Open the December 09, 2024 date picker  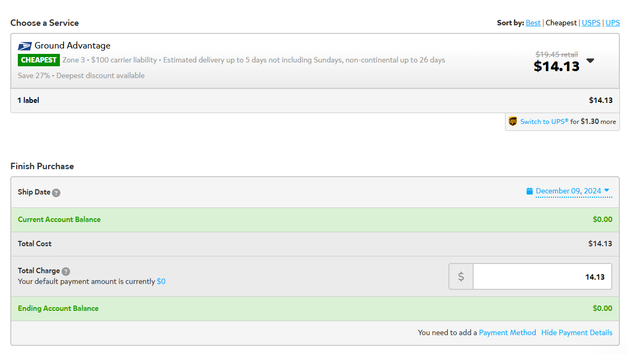pos(568,191)
